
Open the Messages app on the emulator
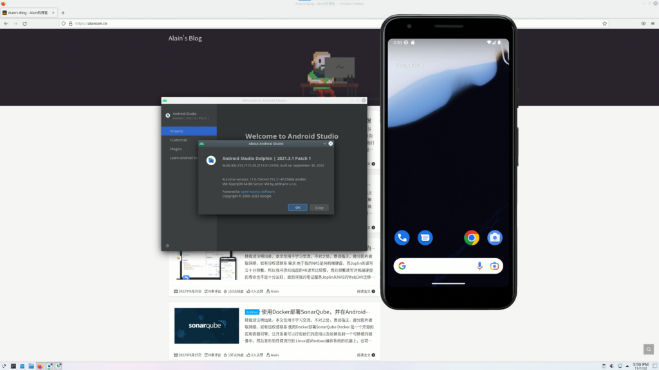point(425,238)
